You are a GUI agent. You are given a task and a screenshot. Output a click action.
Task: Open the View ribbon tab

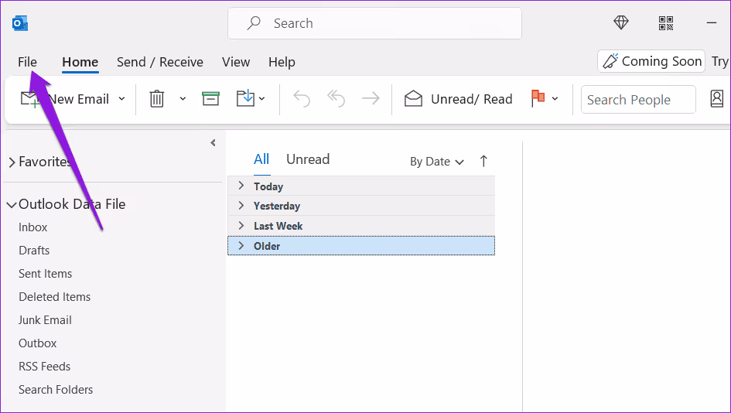coord(236,62)
